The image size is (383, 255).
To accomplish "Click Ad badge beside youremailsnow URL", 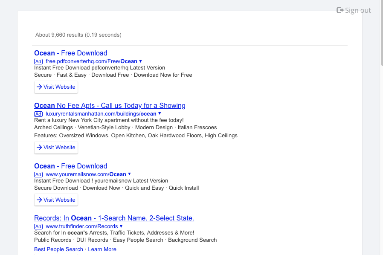I will [38, 174].
